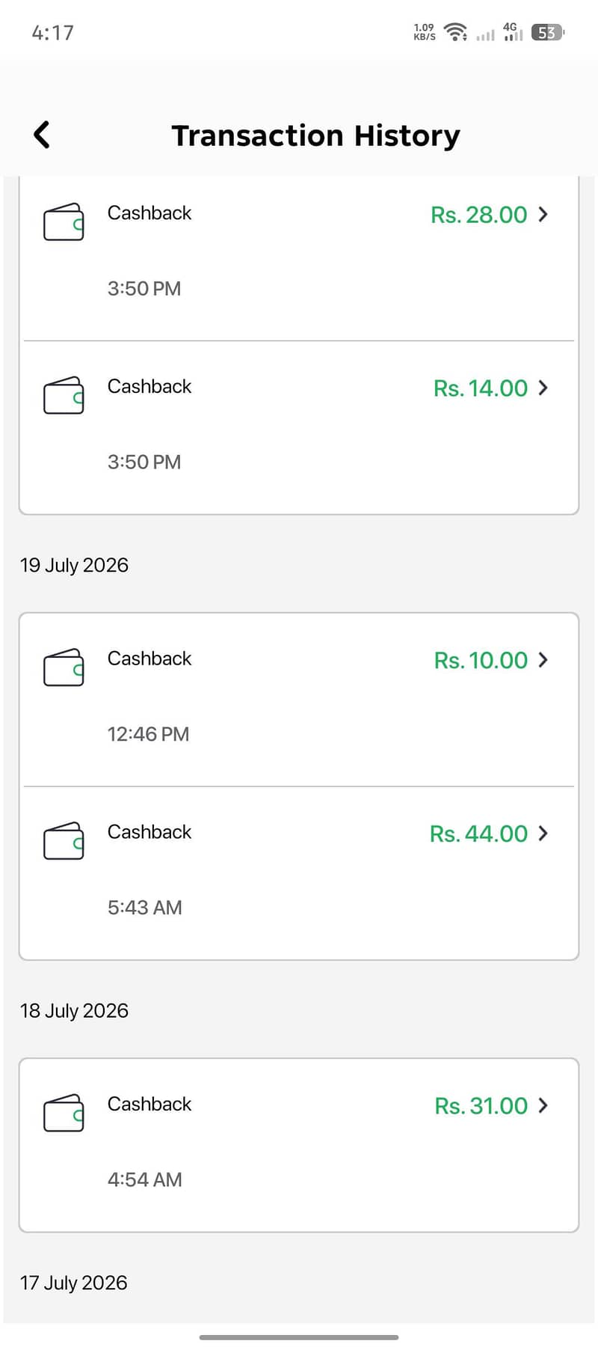
Task: Tap the battery indicator showing 53
Action: pos(548,32)
